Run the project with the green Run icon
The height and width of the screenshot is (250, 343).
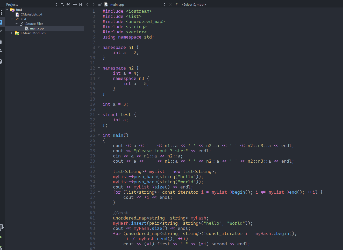pos(2,237)
